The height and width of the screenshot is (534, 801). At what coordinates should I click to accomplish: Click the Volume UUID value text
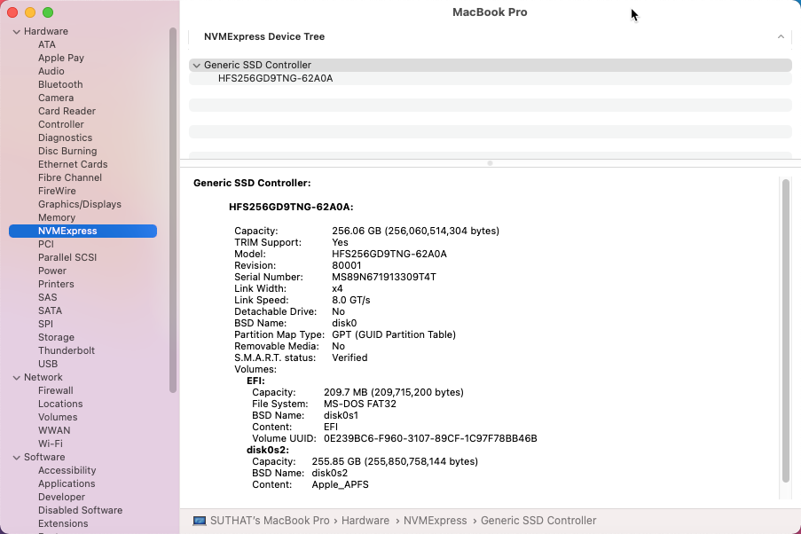click(x=430, y=438)
